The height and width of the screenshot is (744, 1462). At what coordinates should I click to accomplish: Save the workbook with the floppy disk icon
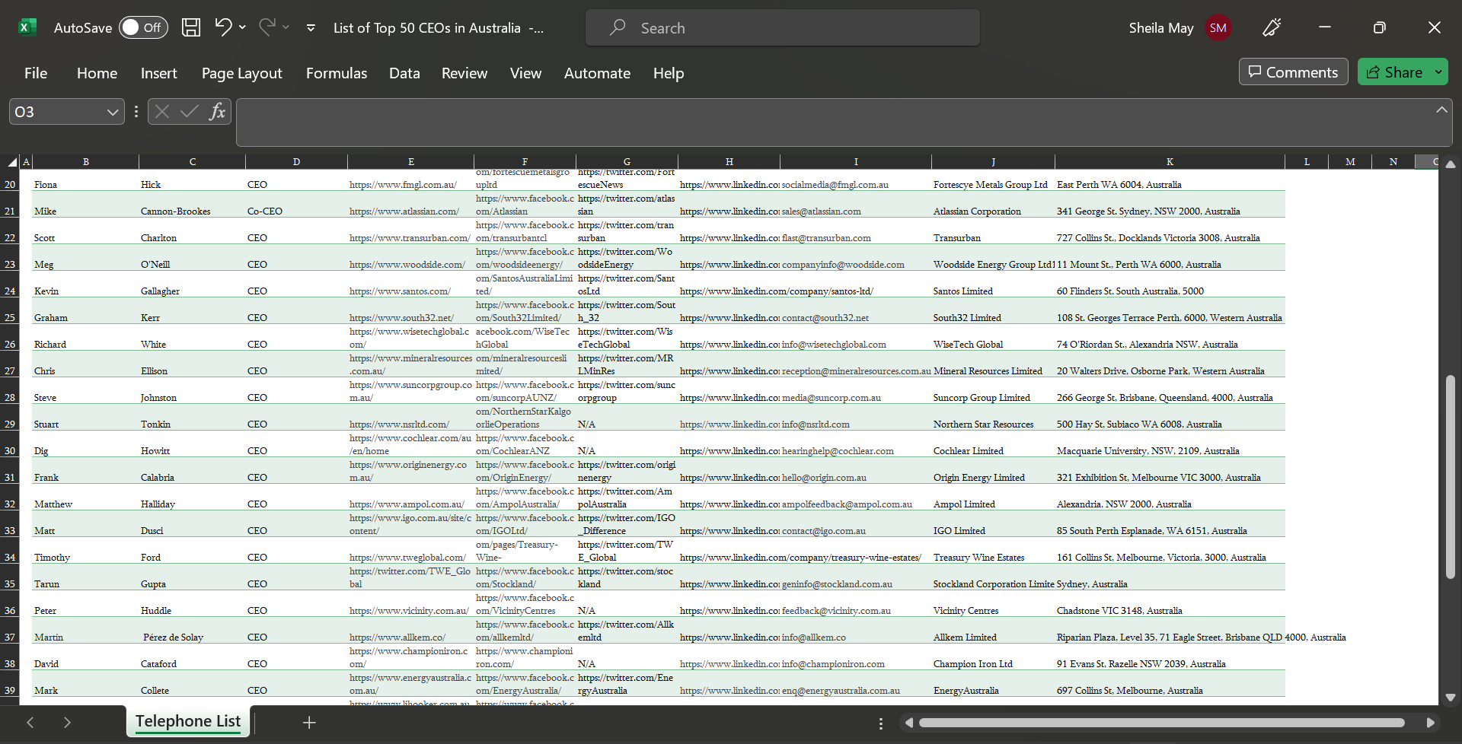click(x=191, y=27)
